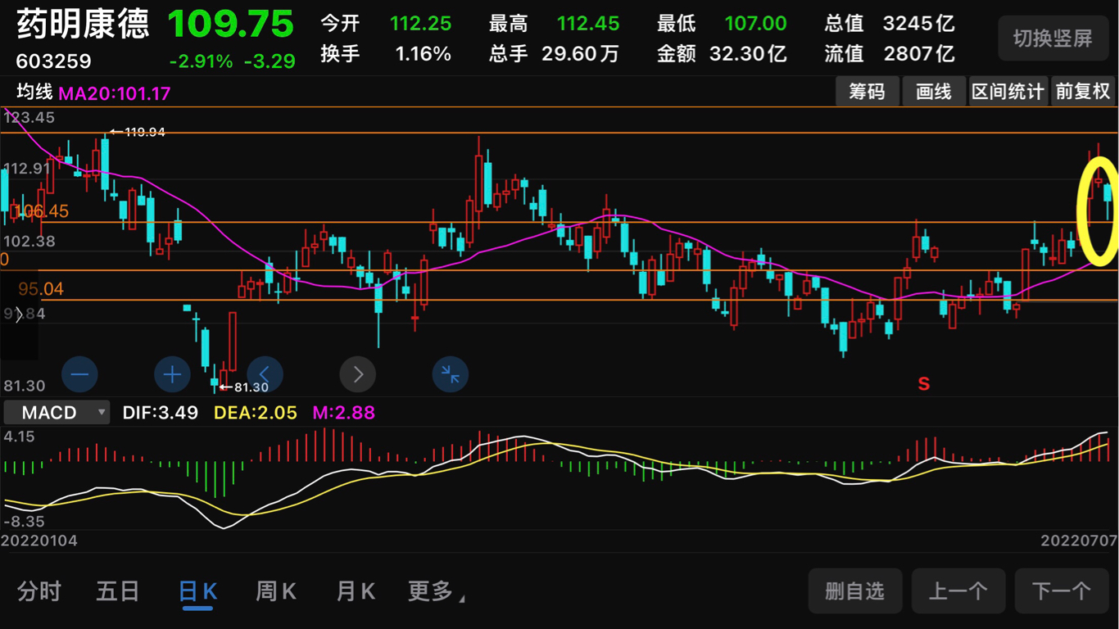This screenshot has width=1119, height=629.
Task: Go to next stock with 下一个
Action: 1062,591
